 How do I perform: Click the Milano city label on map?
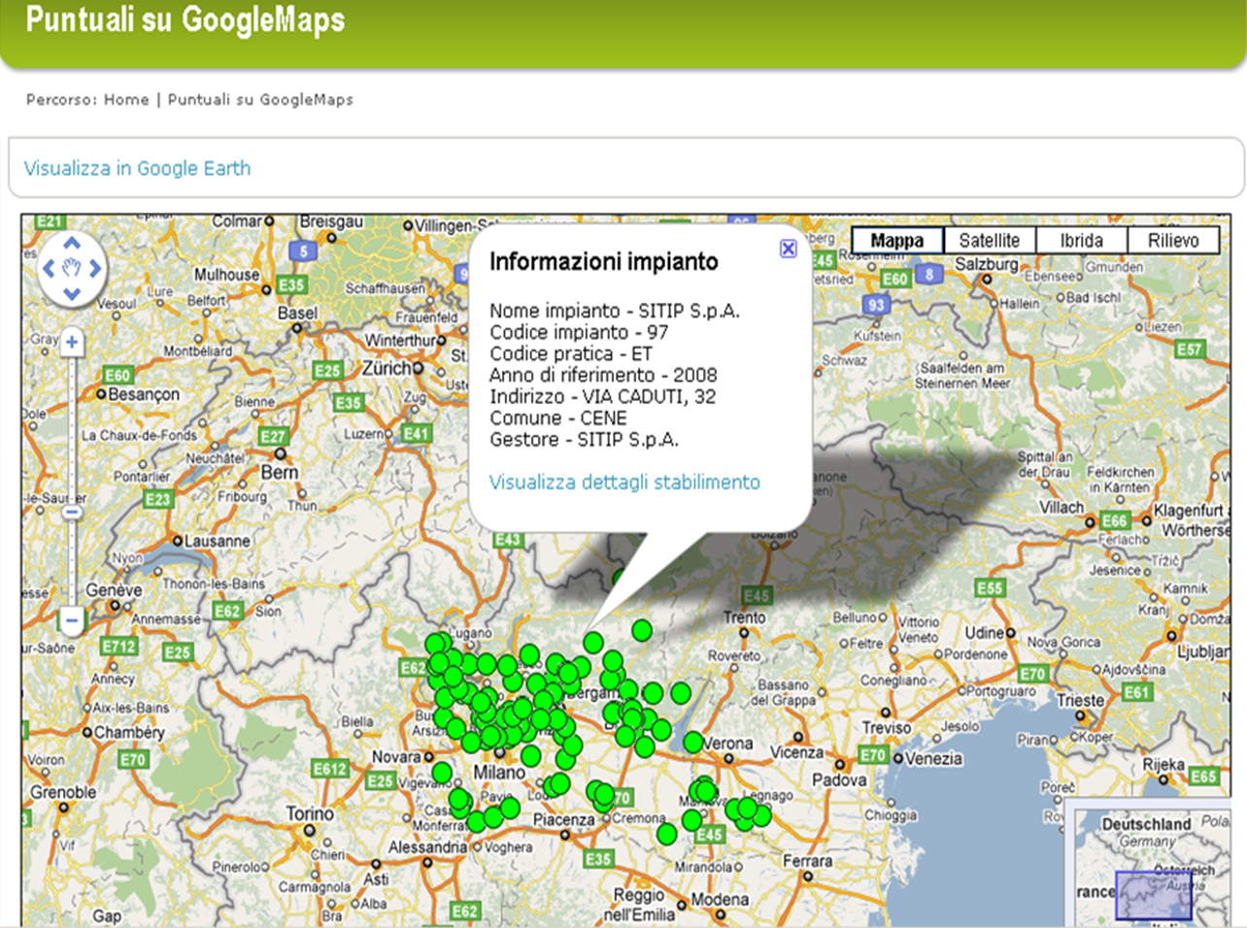[x=499, y=773]
